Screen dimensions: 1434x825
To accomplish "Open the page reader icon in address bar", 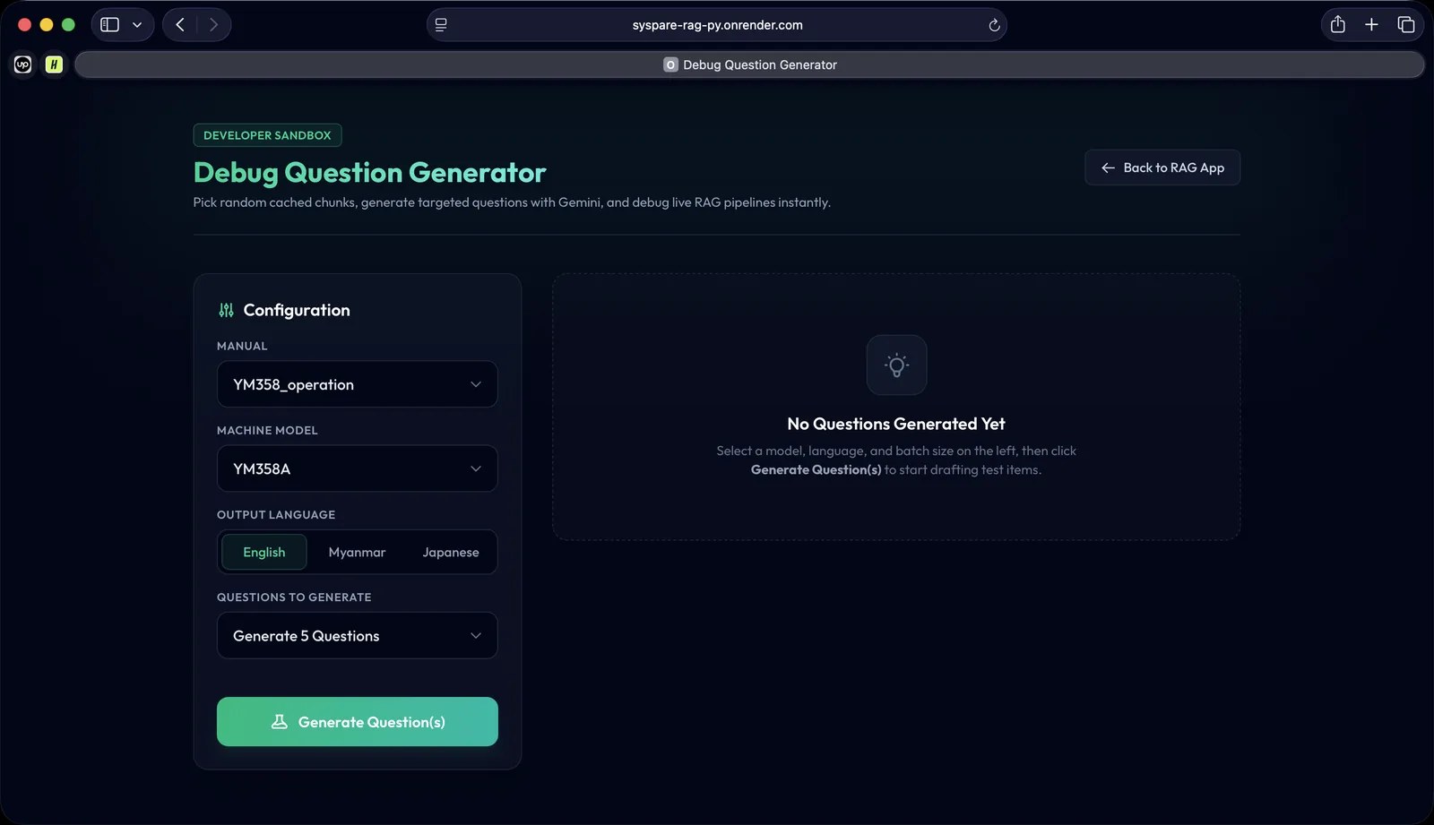I will pyautogui.click(x=441, y=25).
